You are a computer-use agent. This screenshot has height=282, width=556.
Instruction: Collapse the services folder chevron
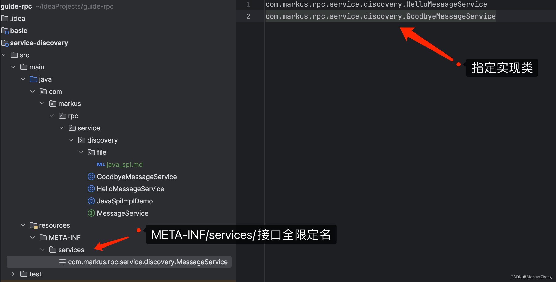click(42, 250)
